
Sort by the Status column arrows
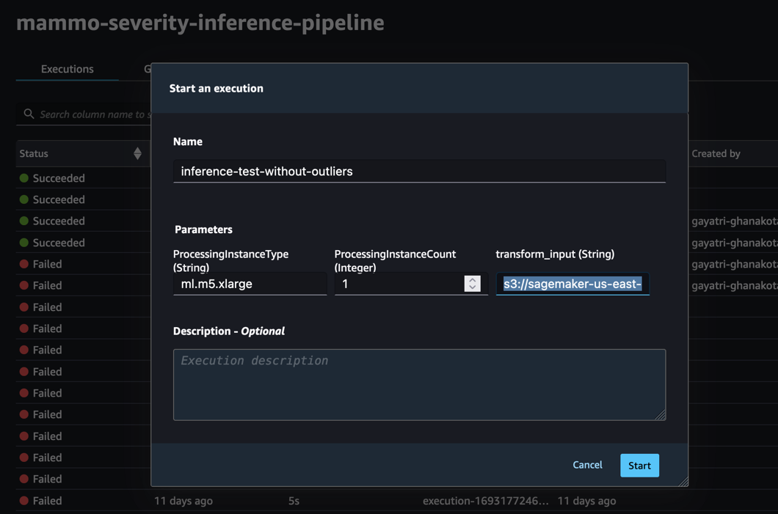[x=137, y=153]
